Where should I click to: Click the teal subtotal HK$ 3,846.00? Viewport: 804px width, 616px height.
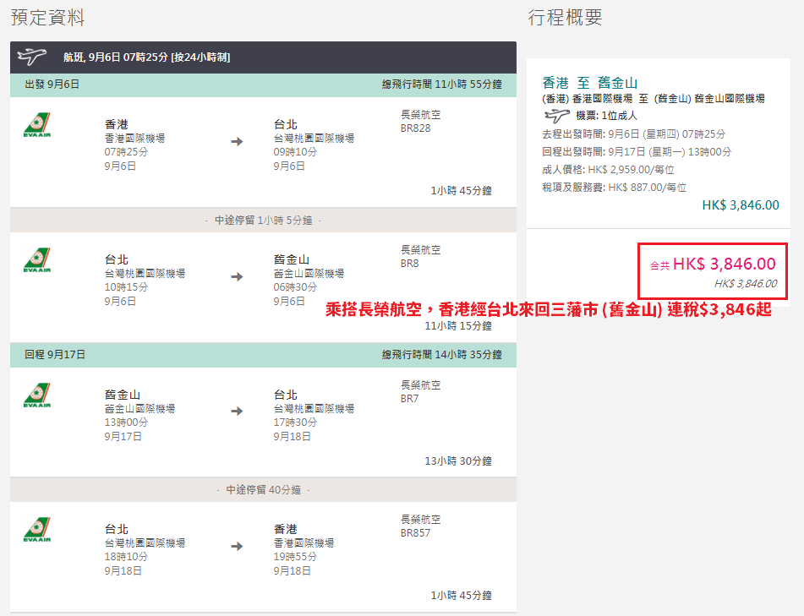pos(741,205)
